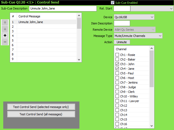Select empty control message row 8
This screenshot has height=130, width=174.
pos(44,54)
